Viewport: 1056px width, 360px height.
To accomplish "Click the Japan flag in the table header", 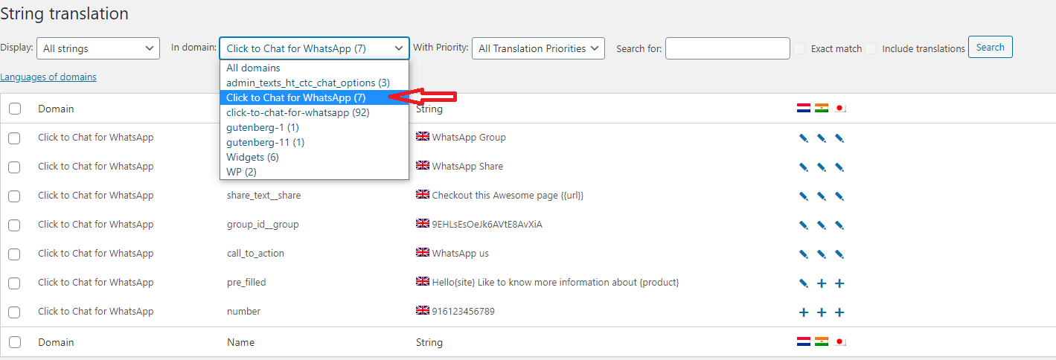I will (x=840, y=108).
